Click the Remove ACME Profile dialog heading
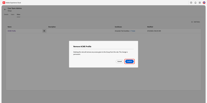Image resolution: width=207 pixels, height=103 pixels. pos(82,46)
